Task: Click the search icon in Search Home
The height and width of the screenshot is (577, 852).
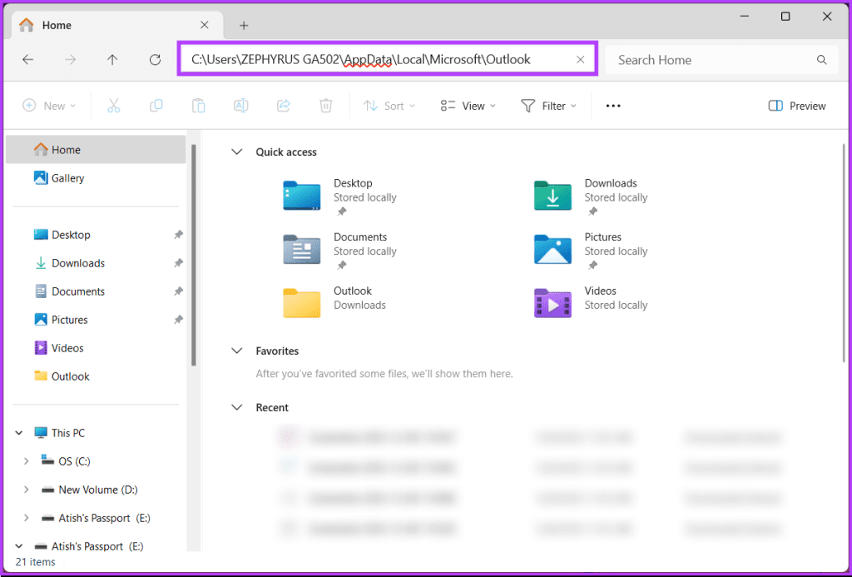Action: (821, 59)
